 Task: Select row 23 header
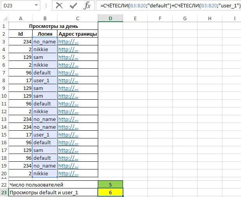4,192
